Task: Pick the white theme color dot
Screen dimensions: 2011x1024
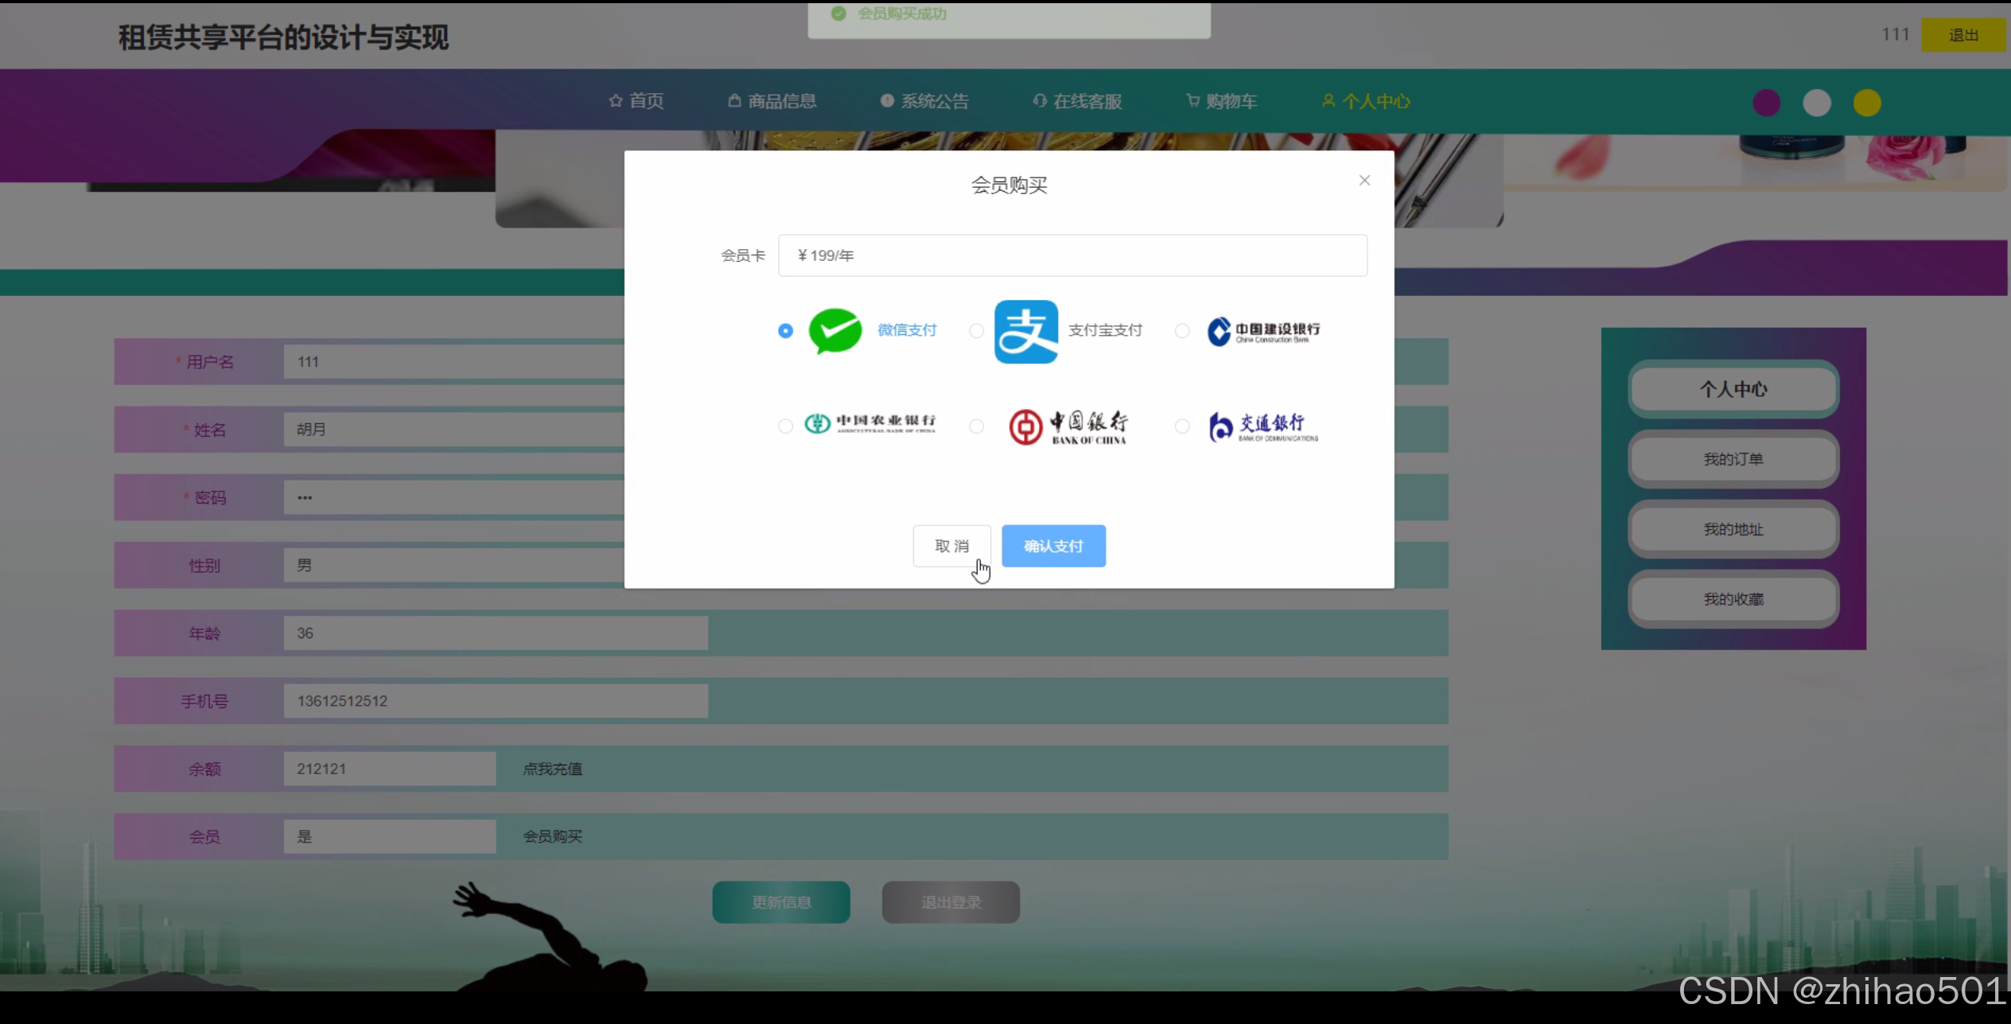Action: (x=1817, y=103)
